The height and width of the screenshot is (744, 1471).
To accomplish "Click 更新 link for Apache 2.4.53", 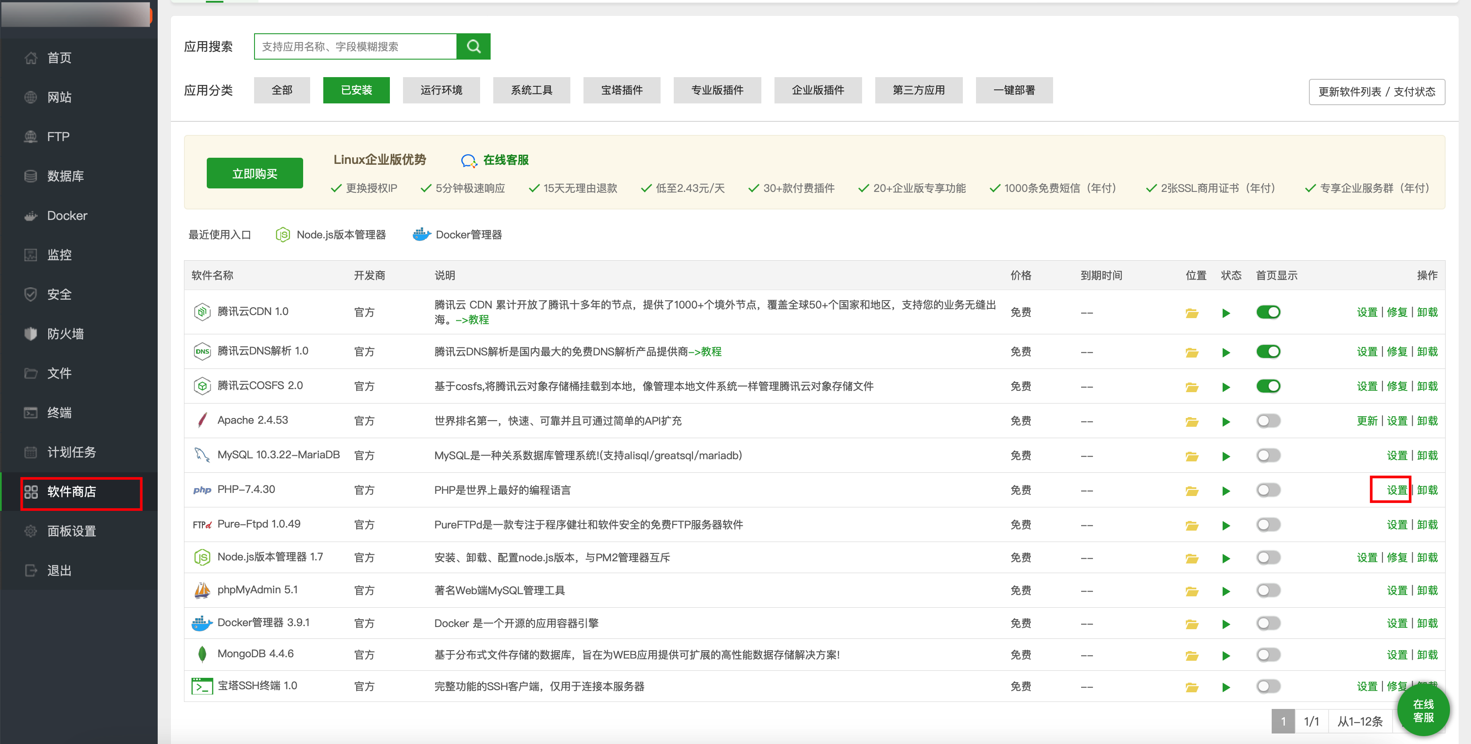I will click(x=1366, y=422).
